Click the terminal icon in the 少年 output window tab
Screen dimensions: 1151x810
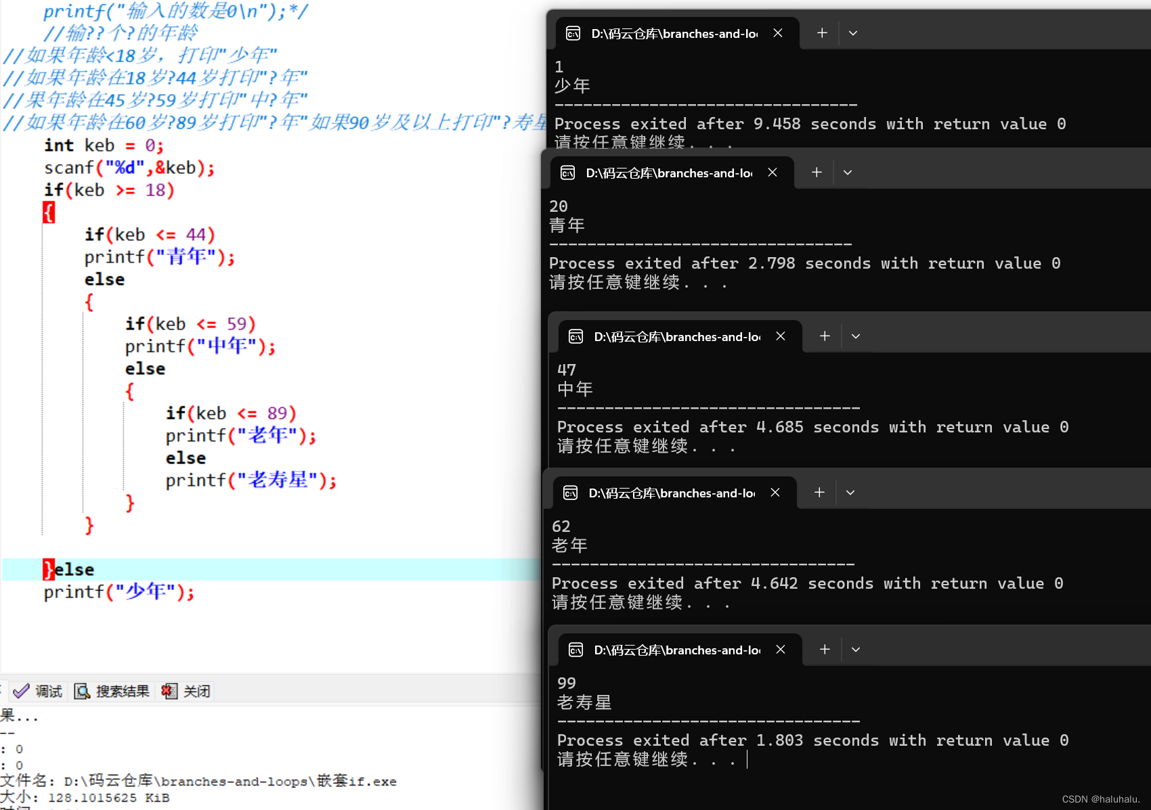click(573, 33)
